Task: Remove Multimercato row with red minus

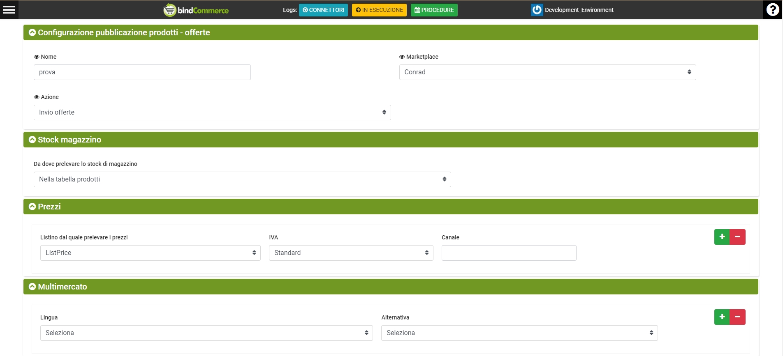Action: [x=738, y=317]
